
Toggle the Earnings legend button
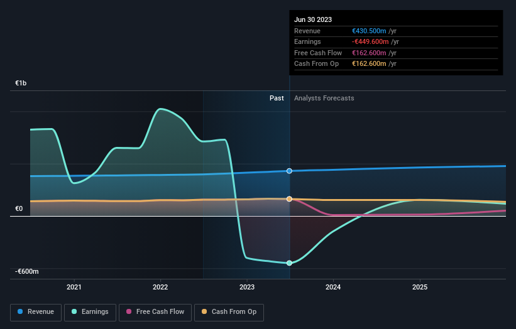[90, 312]
